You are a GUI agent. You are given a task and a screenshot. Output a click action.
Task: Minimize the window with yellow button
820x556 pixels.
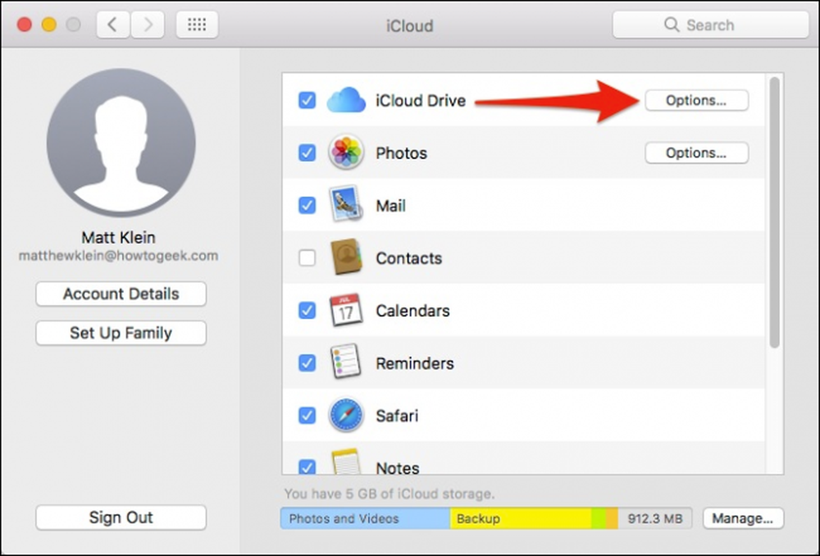tap(49, 25)
